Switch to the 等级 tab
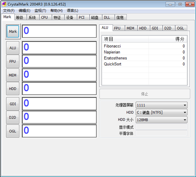Viewport: 196px width, 177px height. coord(21,17)
